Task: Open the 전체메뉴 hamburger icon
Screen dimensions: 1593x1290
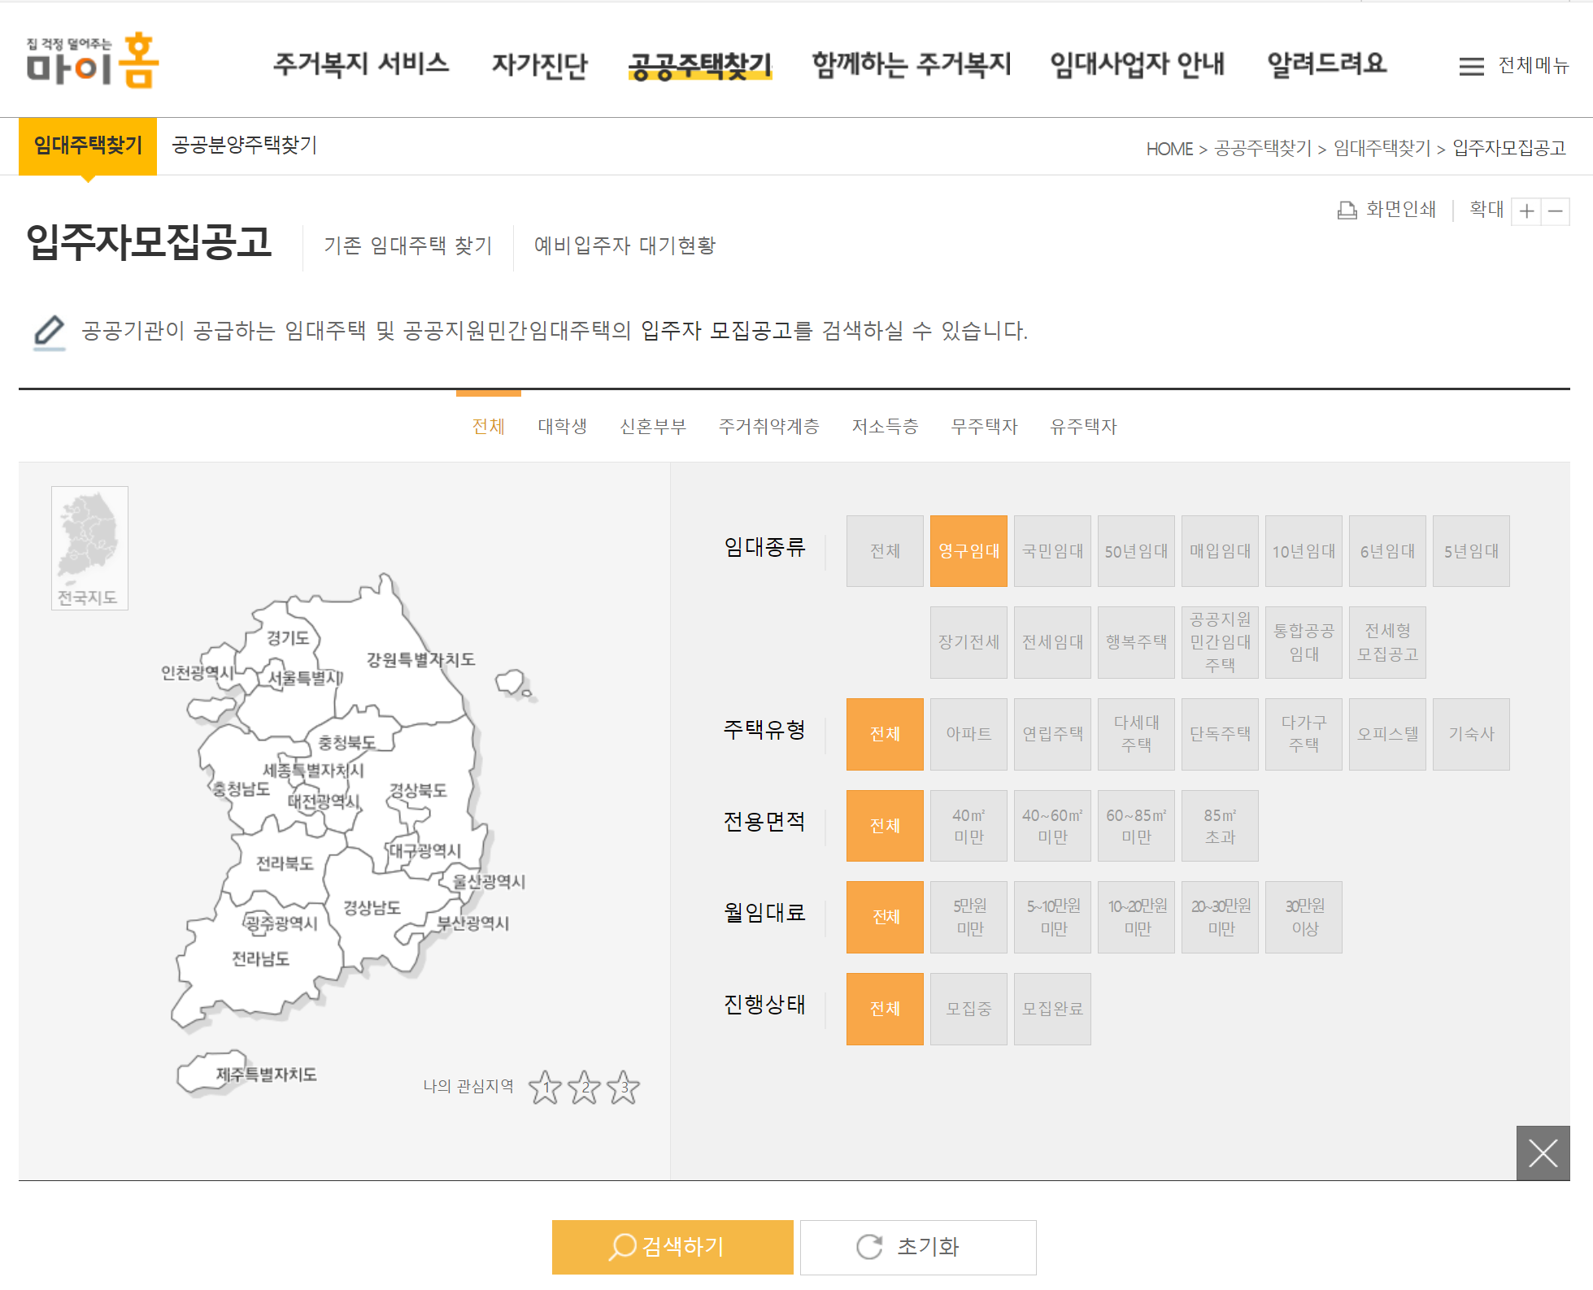Action: [1473, 66]
